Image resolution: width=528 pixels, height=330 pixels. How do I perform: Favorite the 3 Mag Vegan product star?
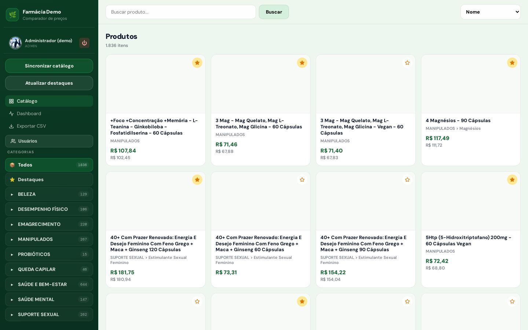[407, 63]
